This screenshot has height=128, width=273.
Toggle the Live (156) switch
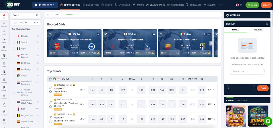15,22
